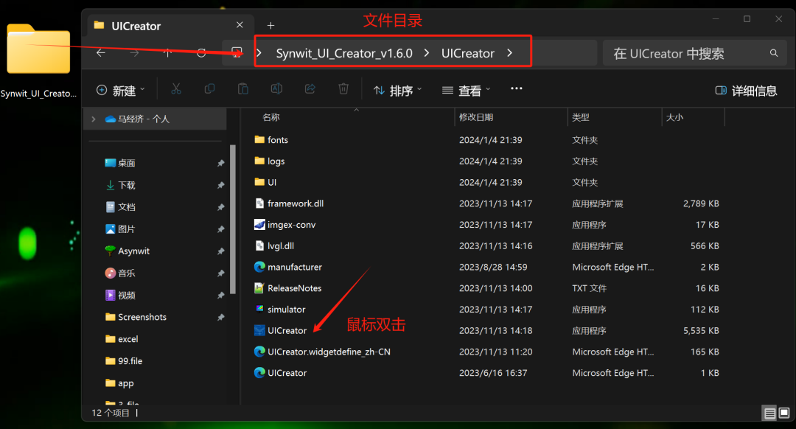The width and height of the screenshot is (796, 429).
Task: Close the UICreator tab
Action: tap(240, 25)
